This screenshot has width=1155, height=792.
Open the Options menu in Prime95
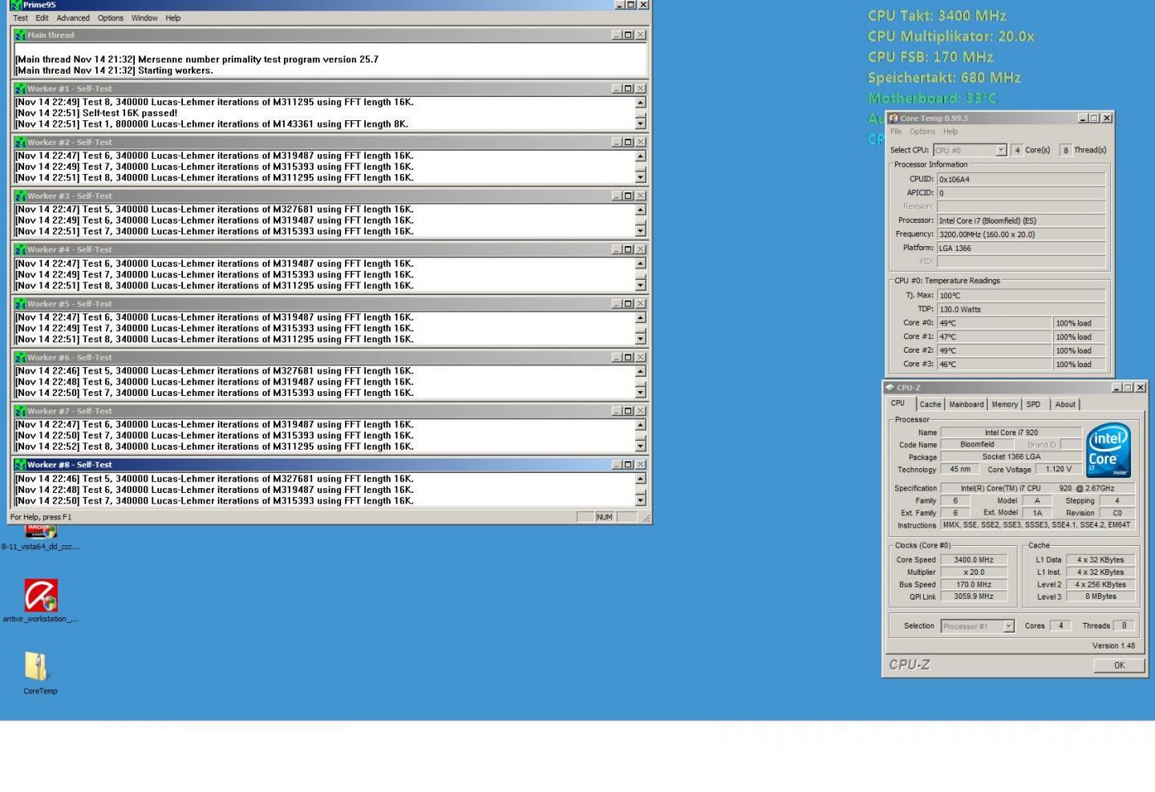coord(111,18)
